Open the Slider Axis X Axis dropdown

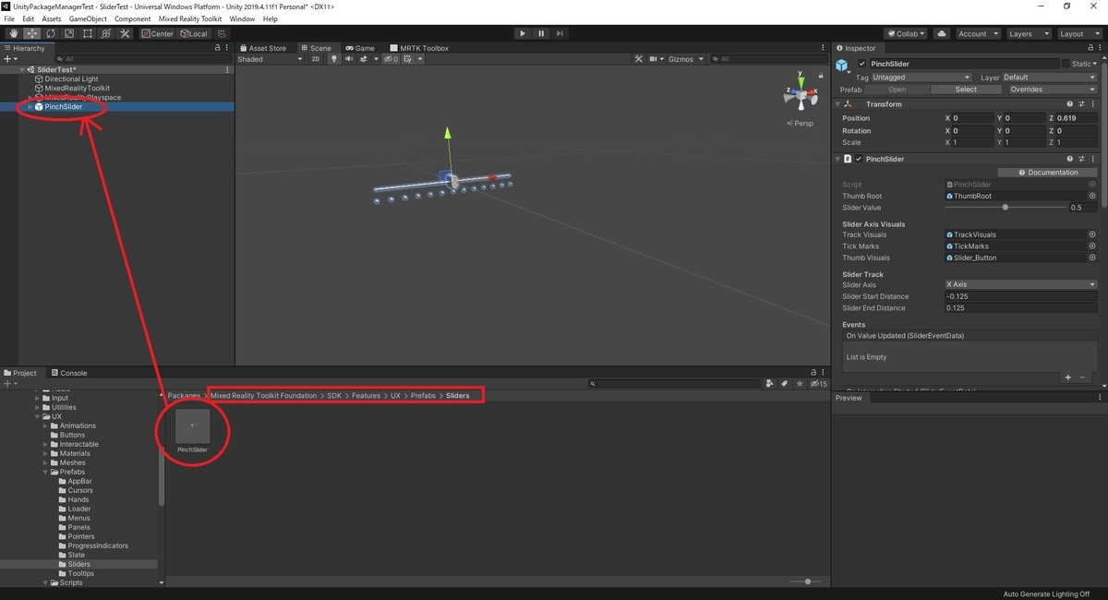click(1021, 284)
